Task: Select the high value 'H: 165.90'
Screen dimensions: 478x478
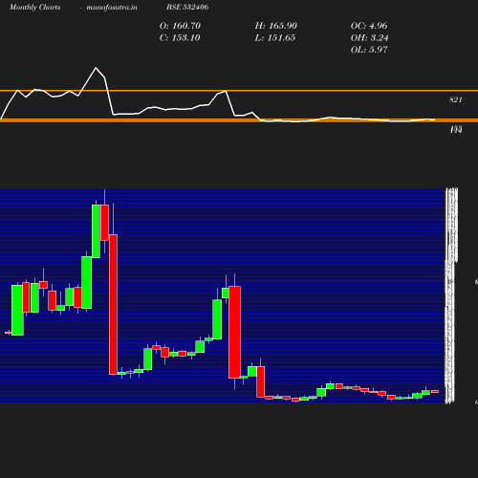Action: click(x=276, y=26)
